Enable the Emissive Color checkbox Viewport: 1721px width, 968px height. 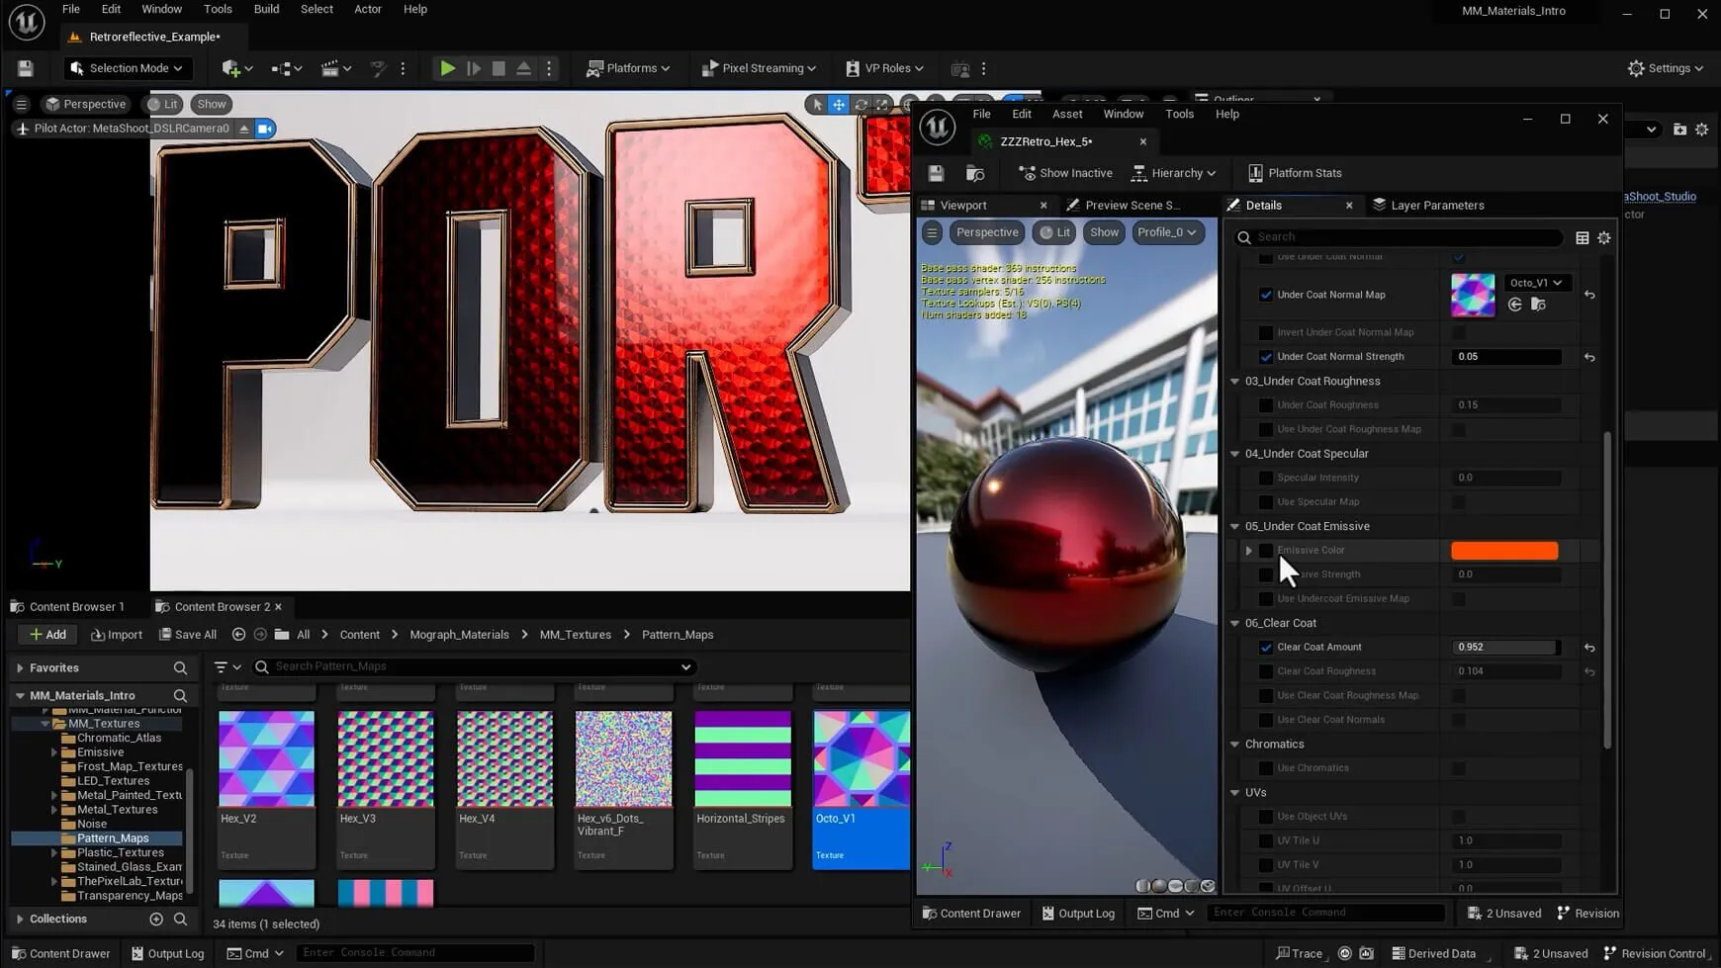coord(1266,551)
